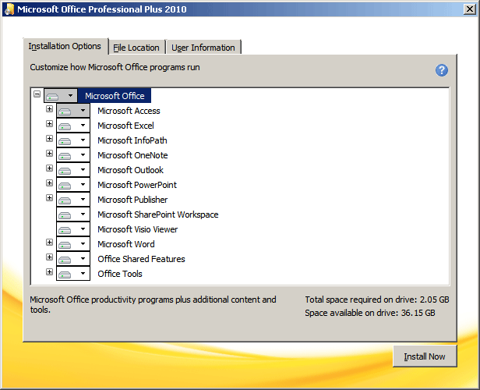Select the Microsoft Word label
This screenshot has width=480, height=390.
[x=126, y=244]
